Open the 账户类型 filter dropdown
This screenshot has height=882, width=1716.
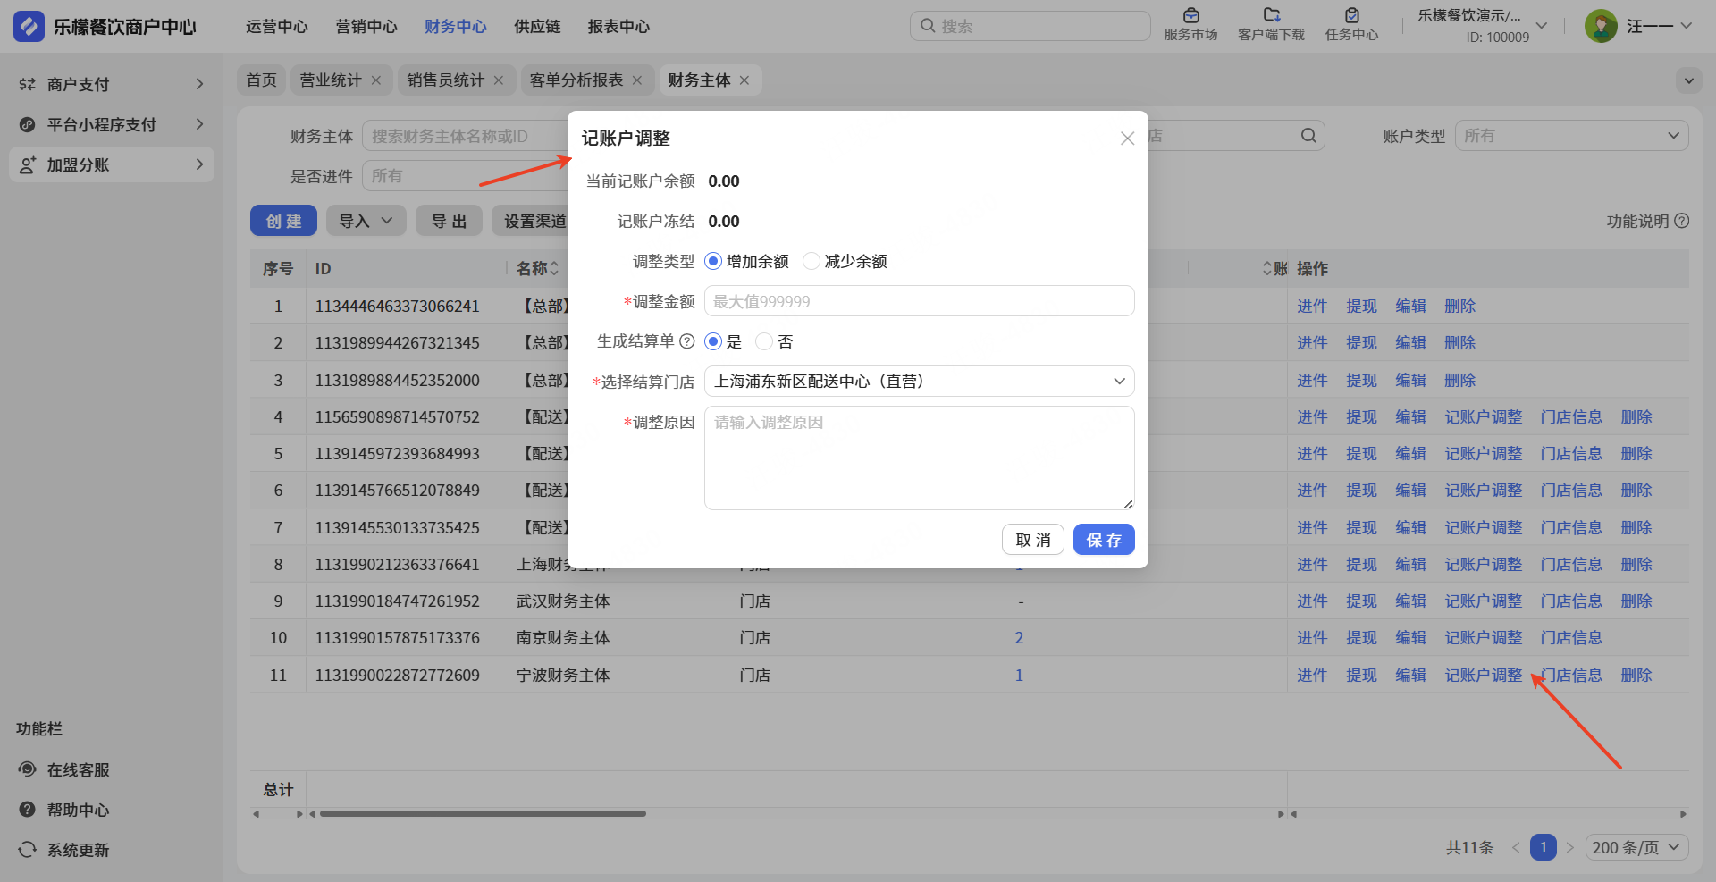pos(1571,136)
